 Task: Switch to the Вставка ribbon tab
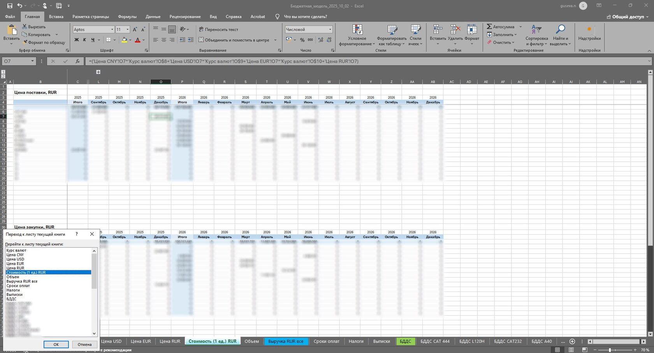56,17
